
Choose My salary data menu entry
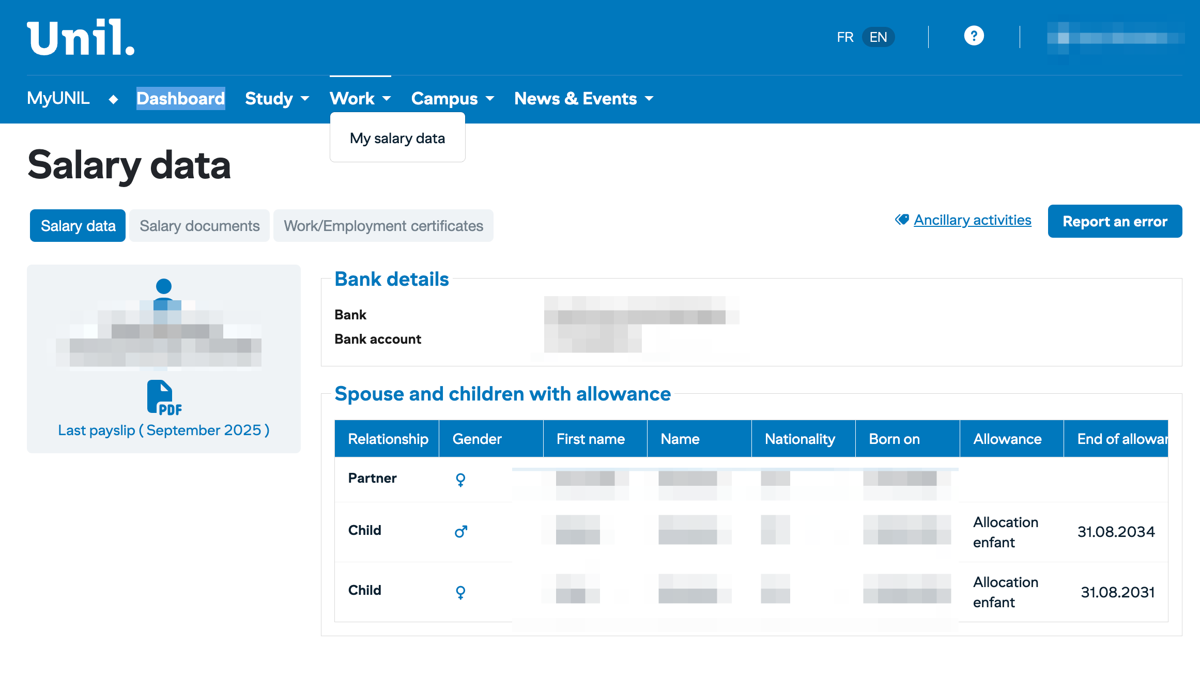397,138
